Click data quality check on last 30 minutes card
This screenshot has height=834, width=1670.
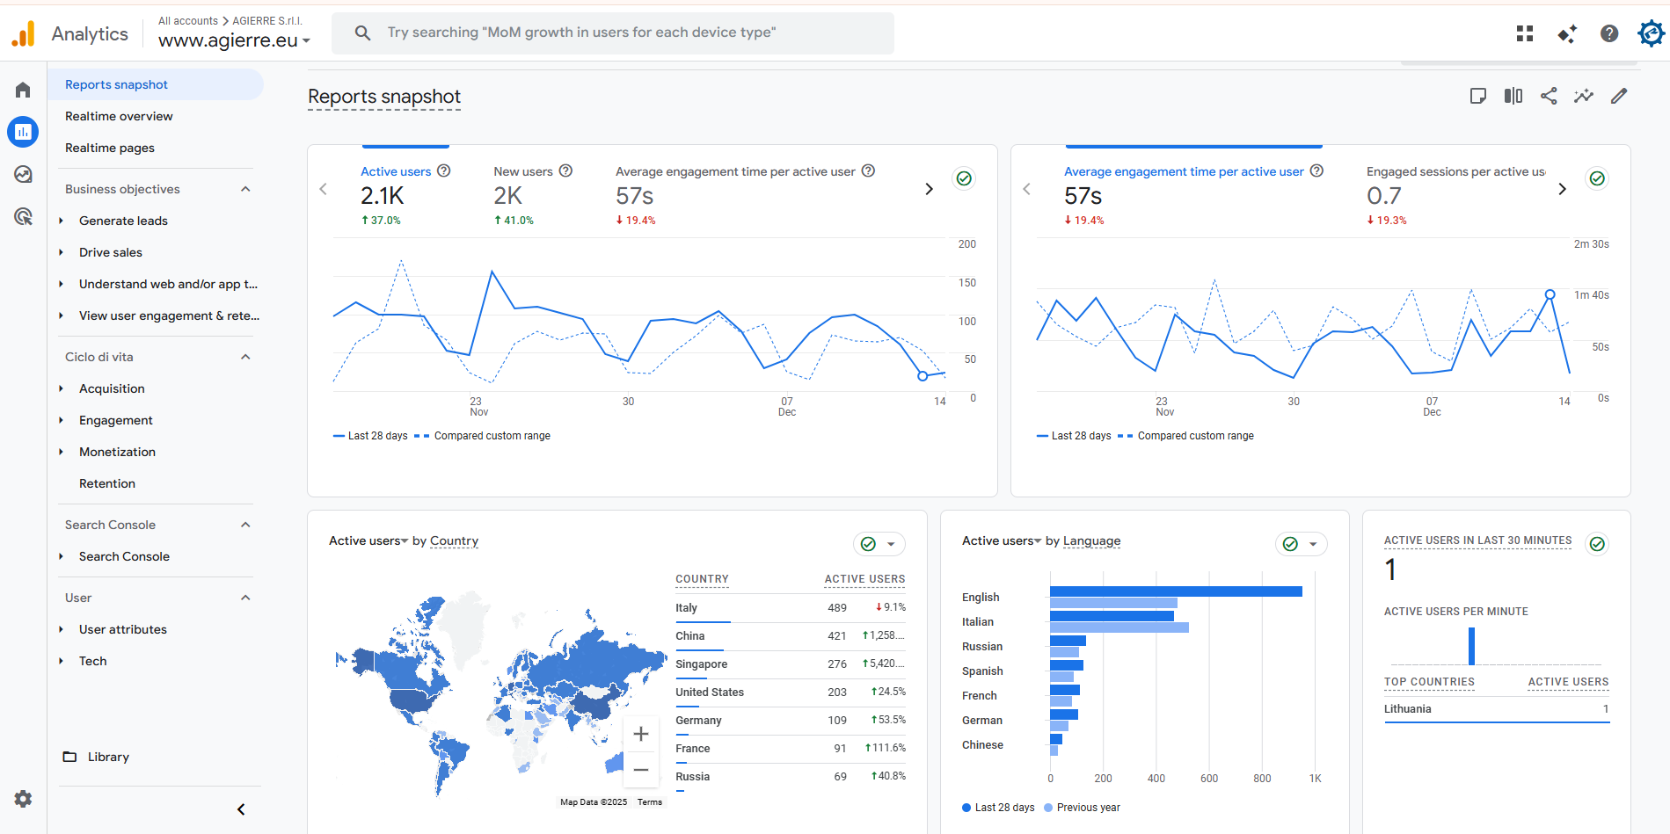pyautogui.click(x=1597, y=544)
